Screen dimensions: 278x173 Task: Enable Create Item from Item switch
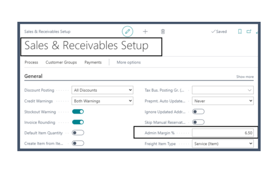78,143
